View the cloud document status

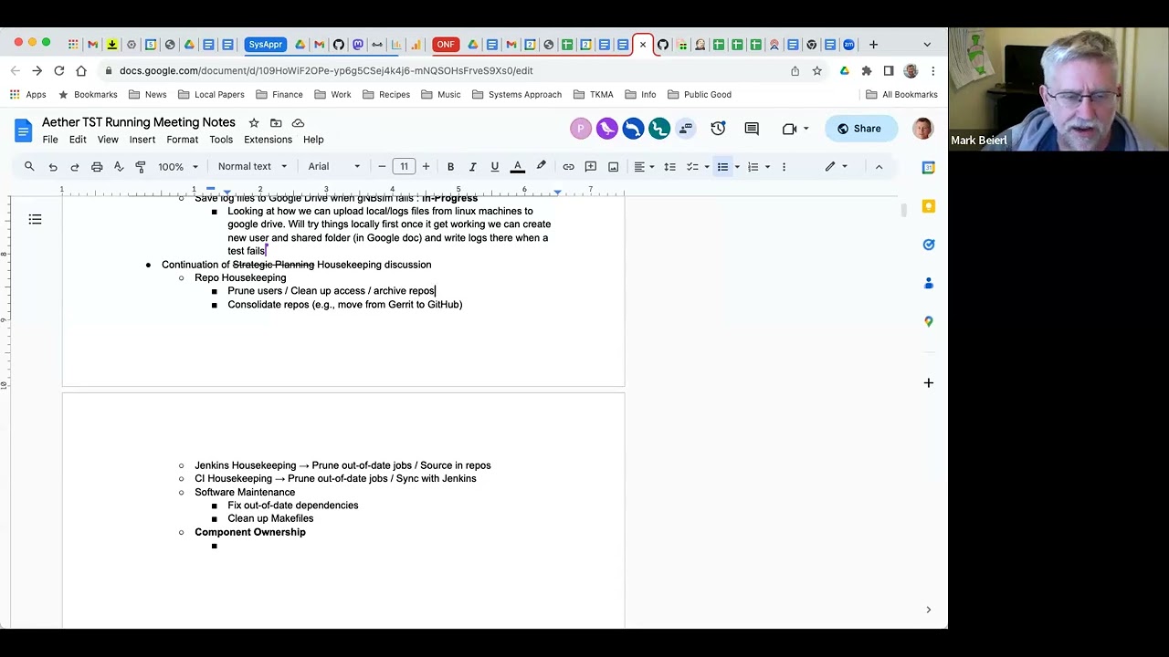(298, 122)
